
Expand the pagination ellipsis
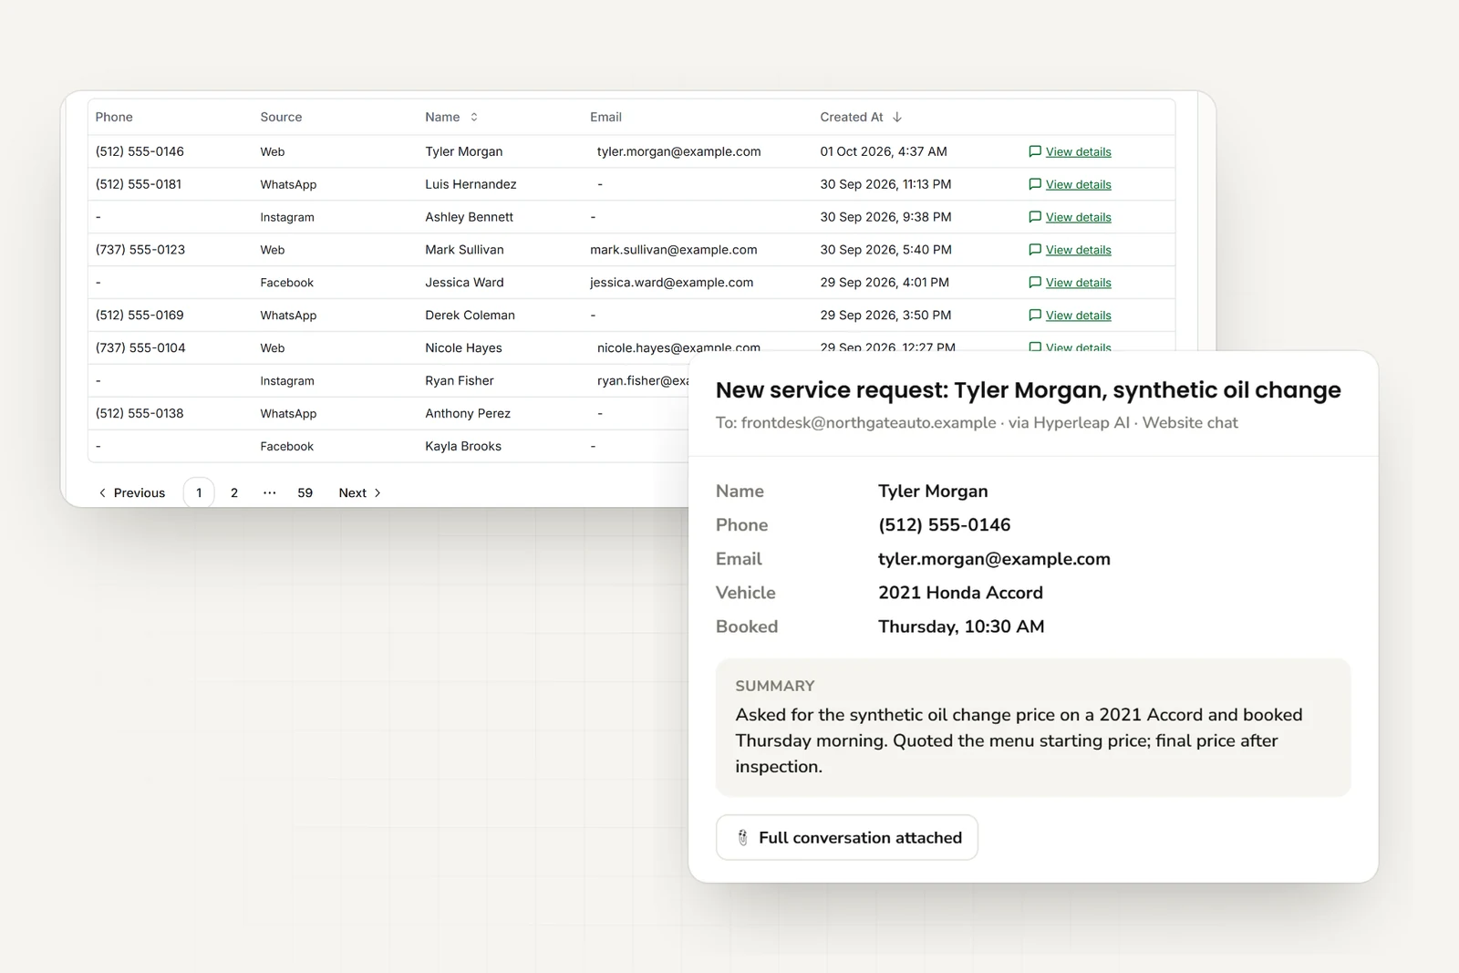point(269,492)
